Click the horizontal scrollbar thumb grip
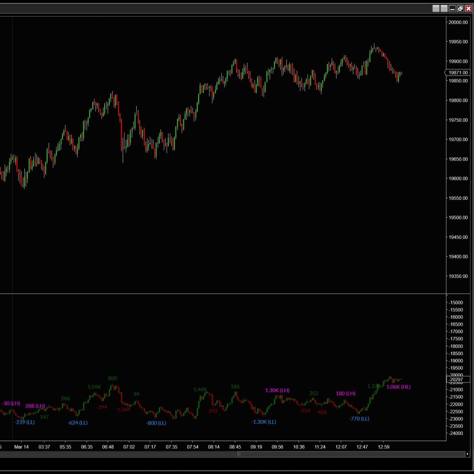The width and height of the screenshot is (474, 474). pos(239,454)
